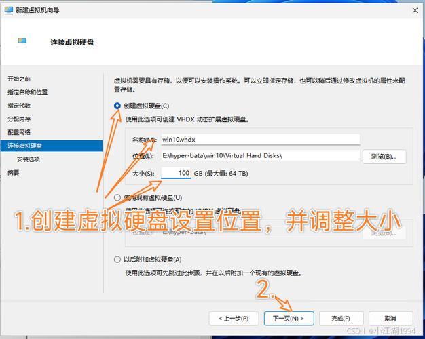Close the 新建虚拟机向导 window
Image resolution: width=425 pixels, height=339 pixels.
click(x=415, y=10)
